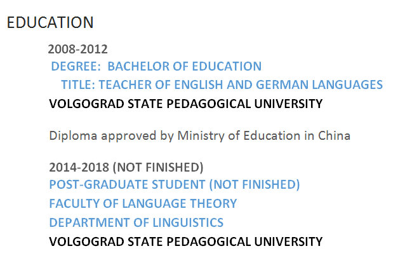This screenshot has width=405, height=272.
Task: Click the EDUCATION section heading
Action: [x=50, y=22]
